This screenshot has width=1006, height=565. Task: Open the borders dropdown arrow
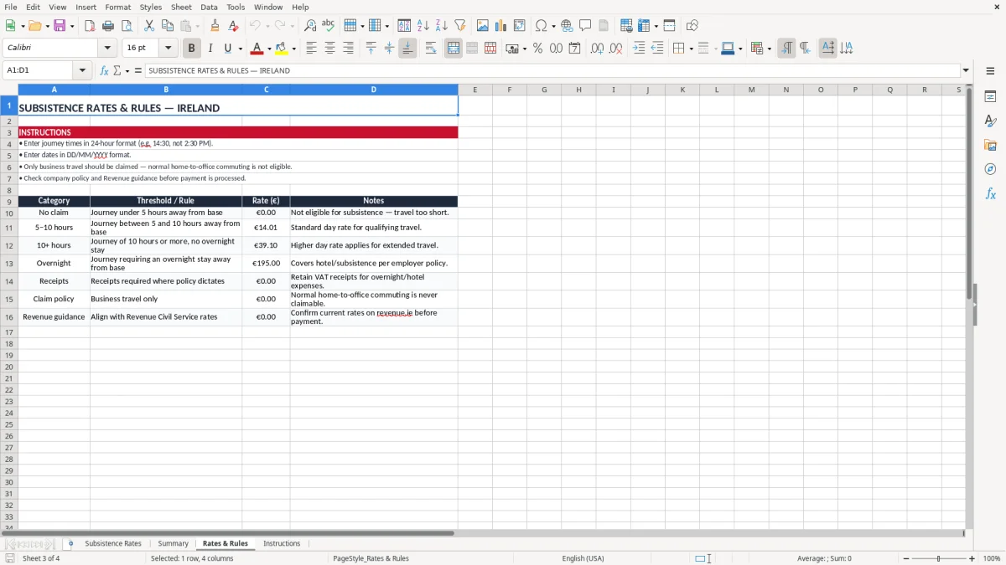click(691, 49)
